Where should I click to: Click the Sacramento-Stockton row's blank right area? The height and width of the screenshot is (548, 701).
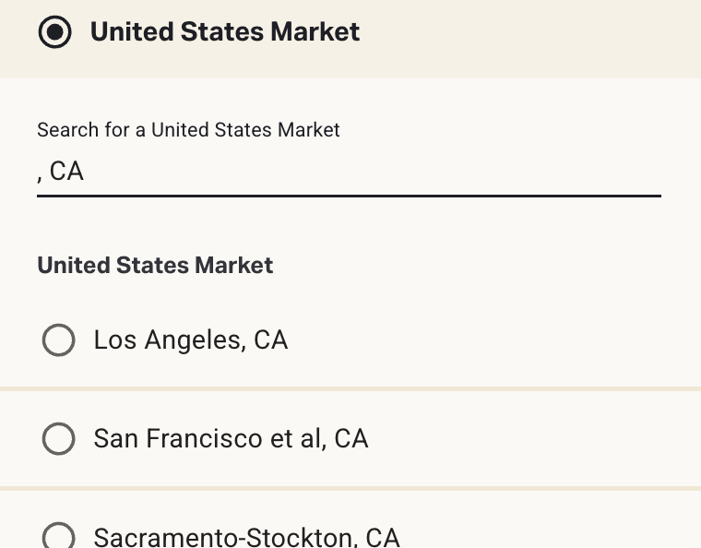pos(553,536)
